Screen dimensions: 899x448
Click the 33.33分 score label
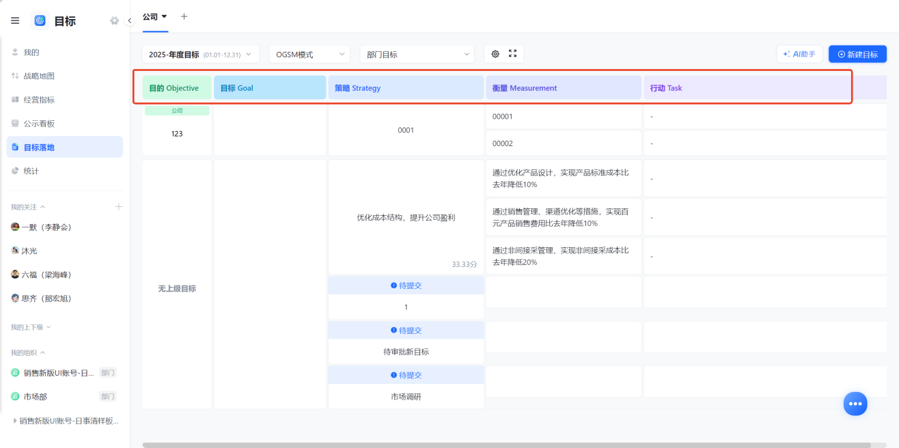click(x=465, y=264)
